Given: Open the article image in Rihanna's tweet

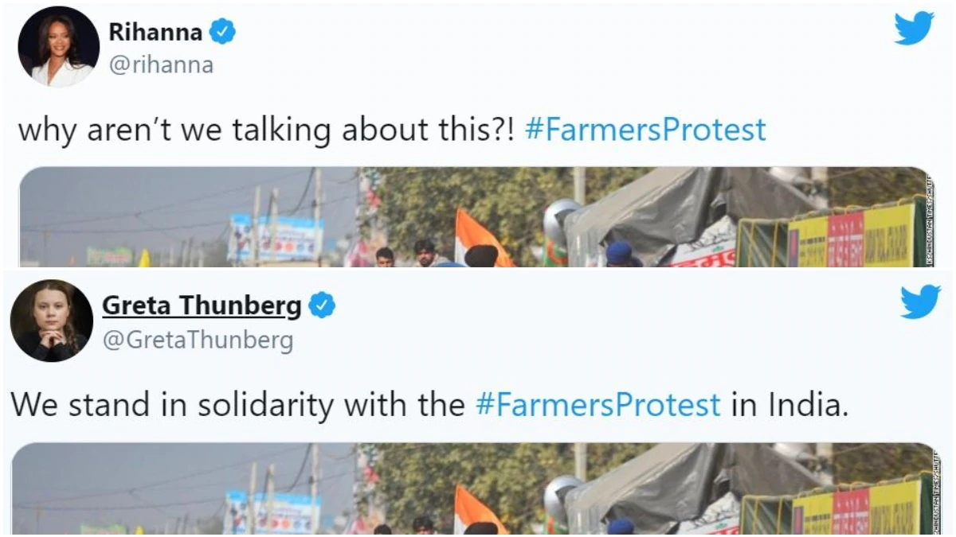Looking at the screenshot, I should coord(477,216).
